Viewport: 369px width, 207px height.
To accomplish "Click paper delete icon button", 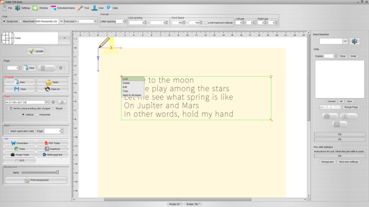I will click(62, 102).
